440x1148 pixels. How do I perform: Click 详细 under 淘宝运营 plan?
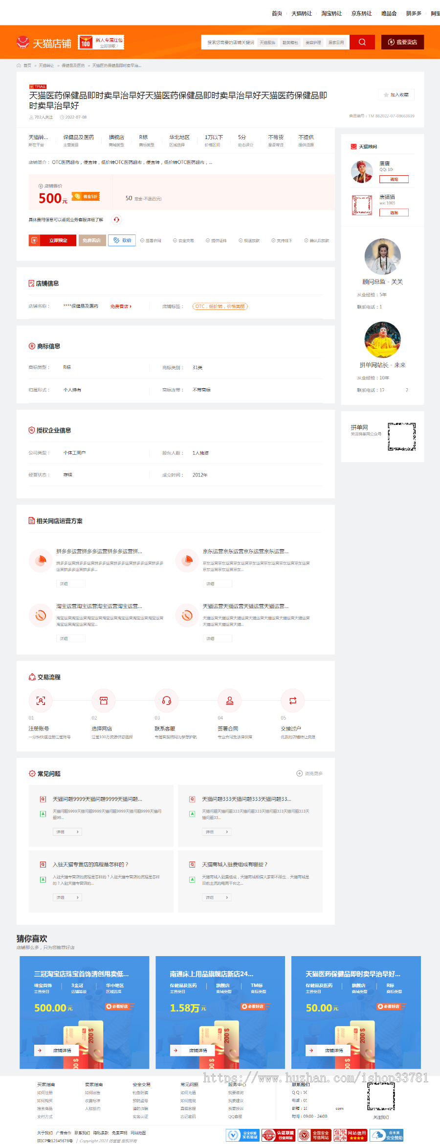click(70, 638)
